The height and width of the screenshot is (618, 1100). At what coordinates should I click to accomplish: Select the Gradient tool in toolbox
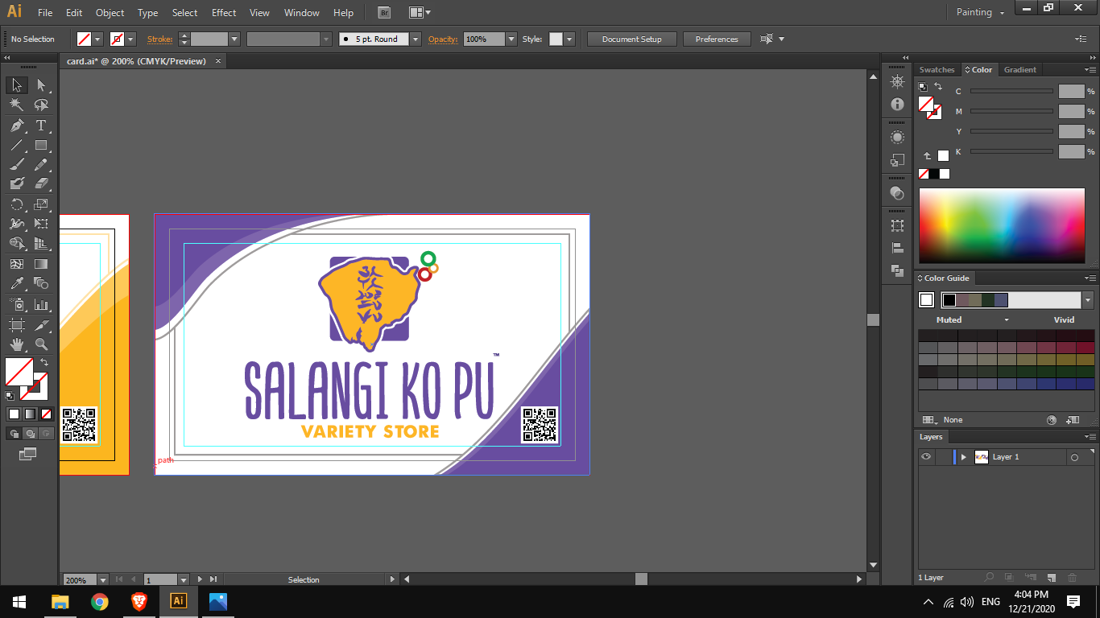[x=41, y=263]
